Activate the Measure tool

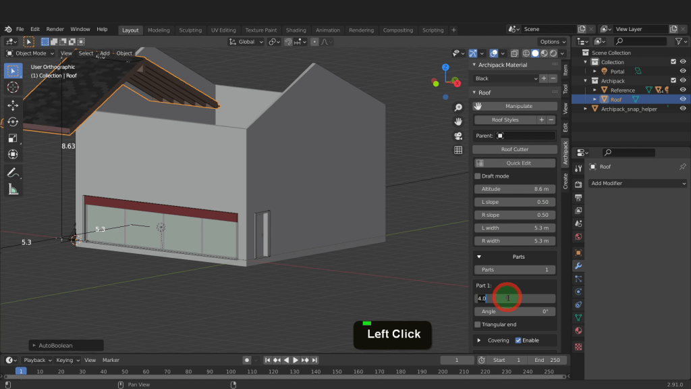coord(13,190)
